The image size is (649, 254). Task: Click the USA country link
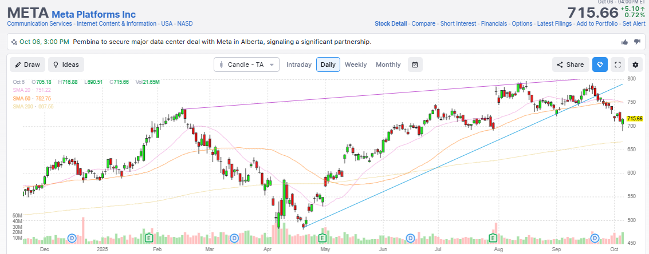click(x=167, y=24)
